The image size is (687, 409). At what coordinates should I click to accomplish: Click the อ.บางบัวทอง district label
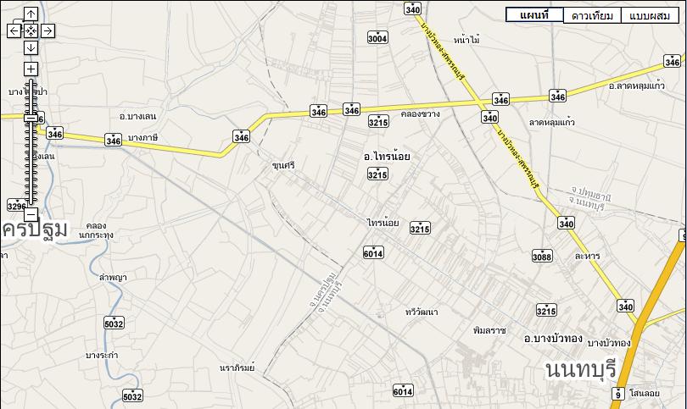pos(553,338)
